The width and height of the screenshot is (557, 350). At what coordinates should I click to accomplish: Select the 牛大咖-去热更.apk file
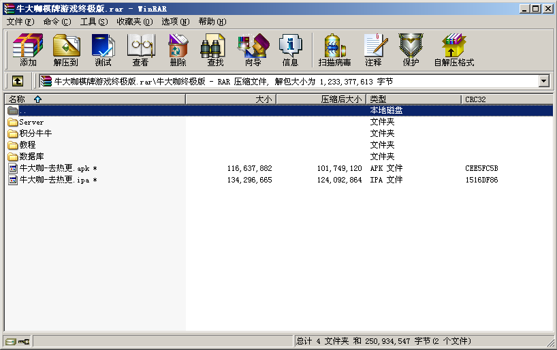[x=54, y=168]
